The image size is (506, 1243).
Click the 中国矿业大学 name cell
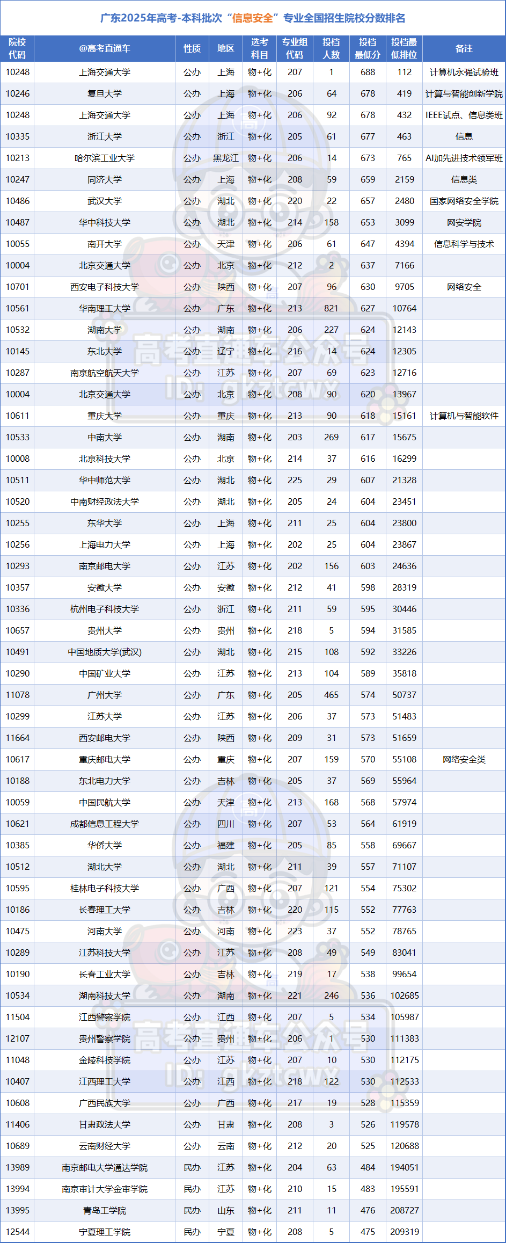pos(105,673)
